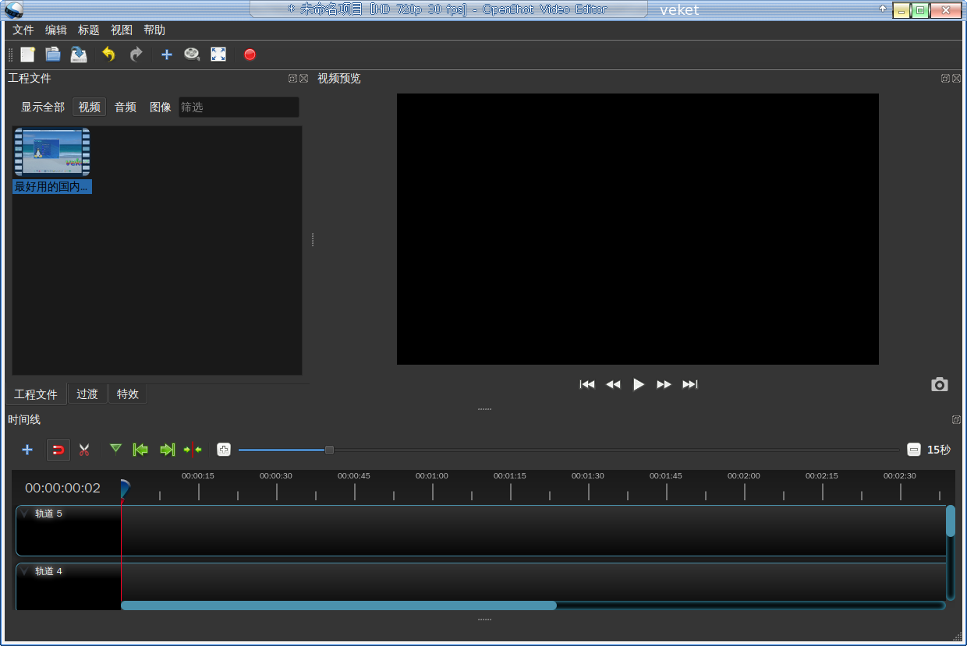Jump to the next marker
967x646 pixels.
pyautogui.click(x=167, y=450)
